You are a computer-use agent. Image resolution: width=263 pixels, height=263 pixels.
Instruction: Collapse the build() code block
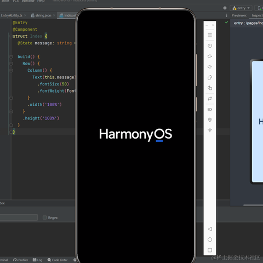(11, 56)
